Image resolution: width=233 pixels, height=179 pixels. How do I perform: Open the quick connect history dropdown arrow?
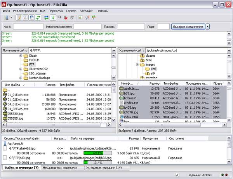[208, 27]
